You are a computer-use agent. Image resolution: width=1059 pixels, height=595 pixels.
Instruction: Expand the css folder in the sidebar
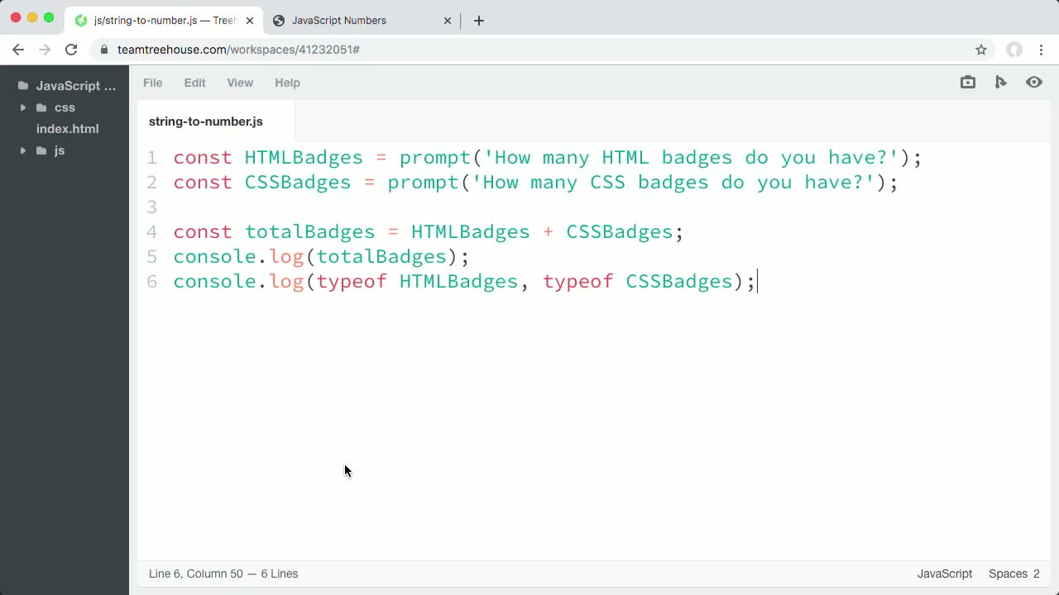click(23, 107)
